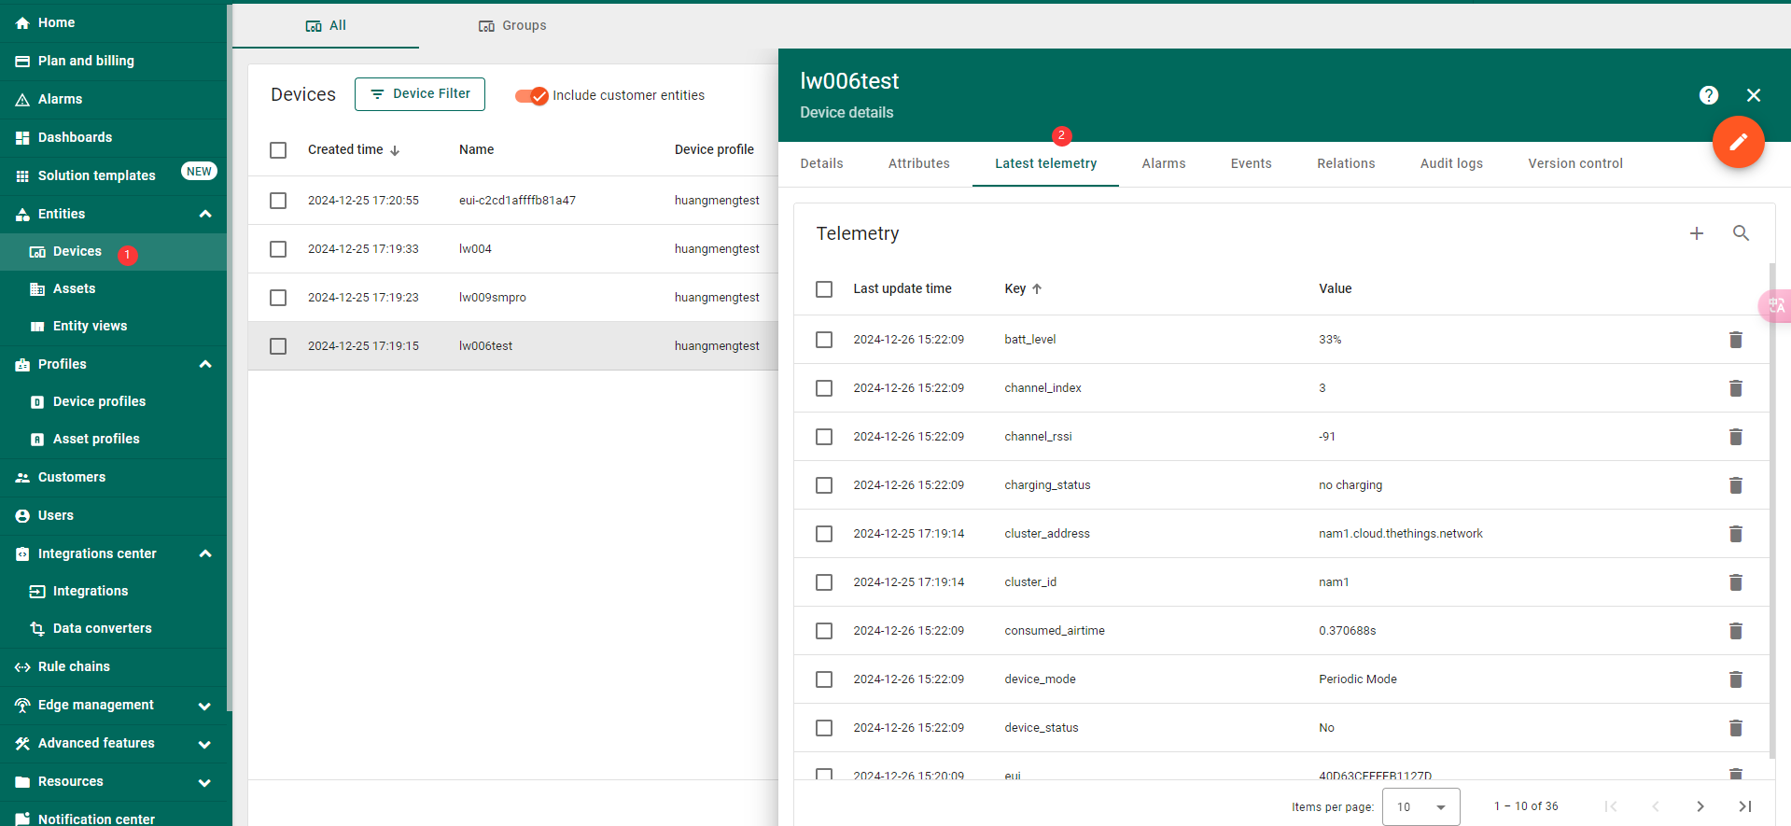Sort telemetry by Key column
The height and width of the screenshot is (826, 1791).
pyautogui.click(x=1023, y=288)
